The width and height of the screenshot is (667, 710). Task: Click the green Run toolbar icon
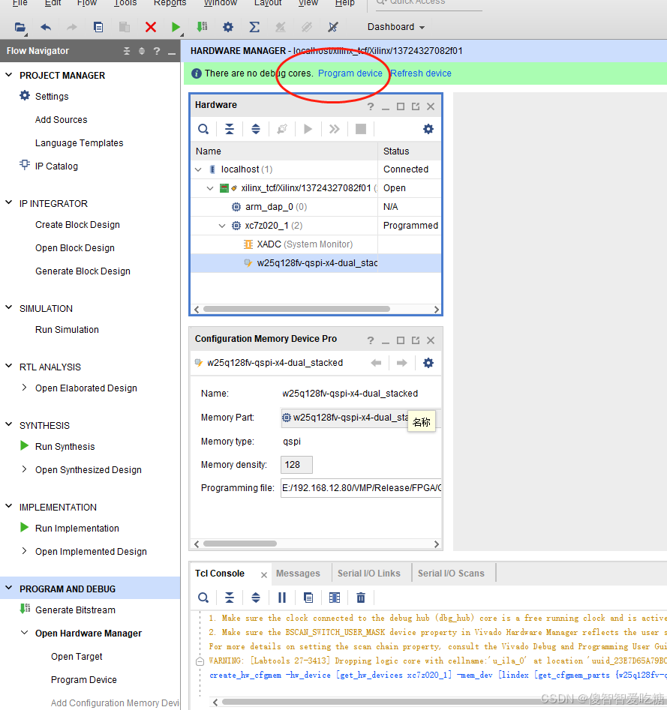click(176, 27)
